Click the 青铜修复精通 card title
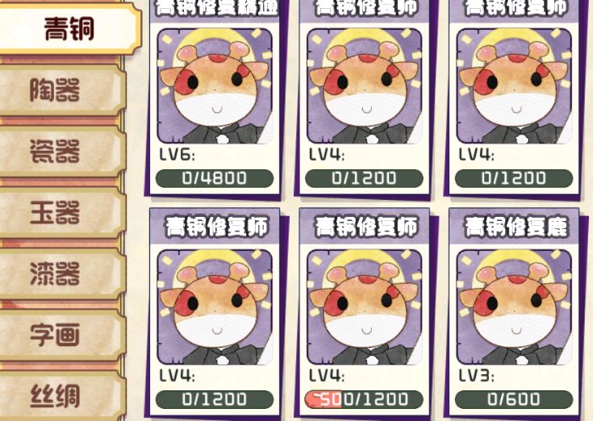The height and width of the screenshot is (421, 593). (216, 7)
